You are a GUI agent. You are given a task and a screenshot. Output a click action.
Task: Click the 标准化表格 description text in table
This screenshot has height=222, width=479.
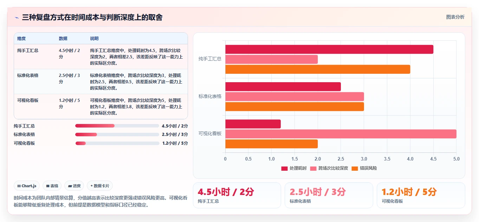tap(136, 82)
